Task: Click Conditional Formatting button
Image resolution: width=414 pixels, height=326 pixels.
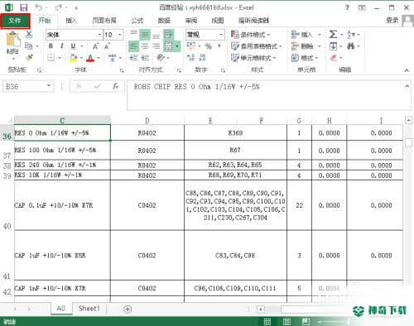Action: [251, 35]
